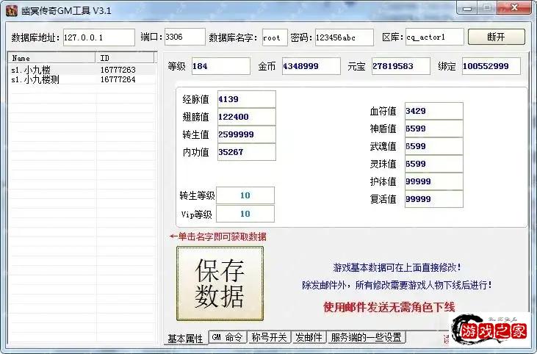The image size is (537, 354).
Task: Click the Name column header
Action: point(51,58)
